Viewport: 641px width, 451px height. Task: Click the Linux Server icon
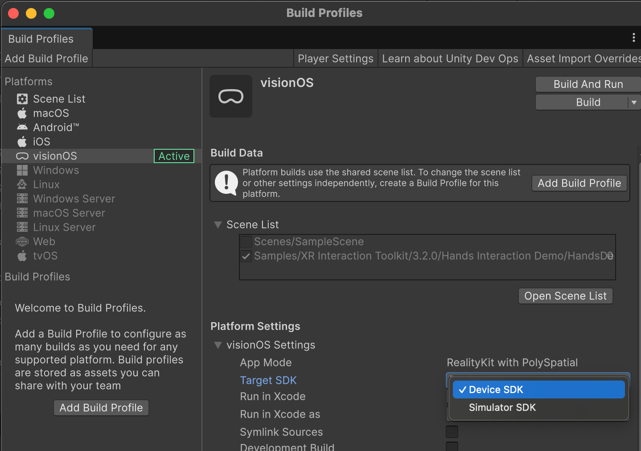click(22, 227)
